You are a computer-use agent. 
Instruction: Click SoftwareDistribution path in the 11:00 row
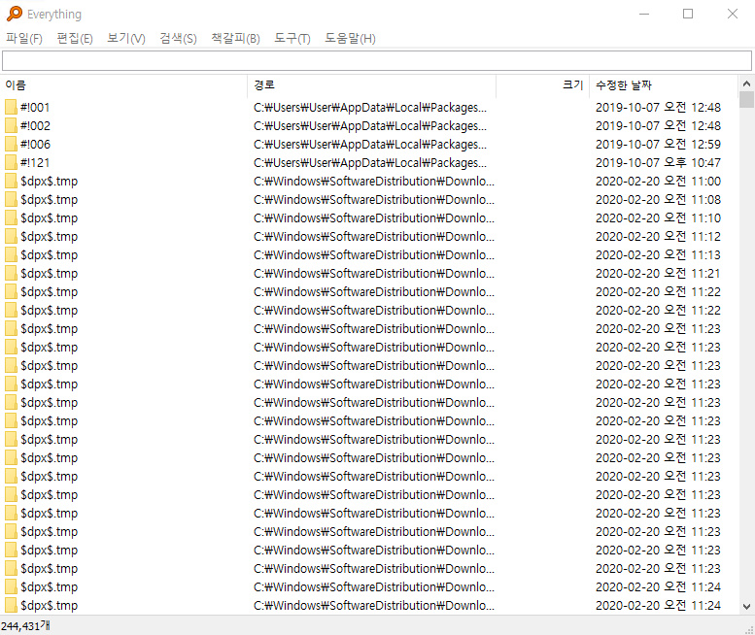pos(374,181)
